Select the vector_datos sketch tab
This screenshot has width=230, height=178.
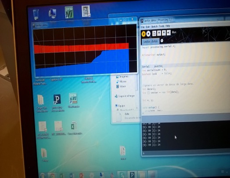pyautogui.click(x=151, y=42)
